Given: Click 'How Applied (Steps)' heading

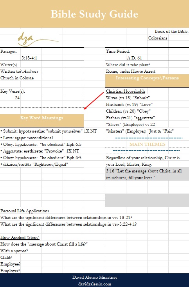Looking at the screenshot, I should [20, 238].
